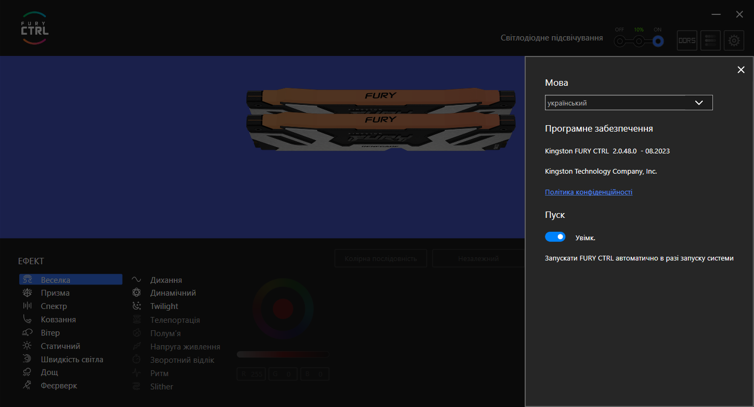Click the Пуск heading
This screenshot has height=407, width=754.
555,215
